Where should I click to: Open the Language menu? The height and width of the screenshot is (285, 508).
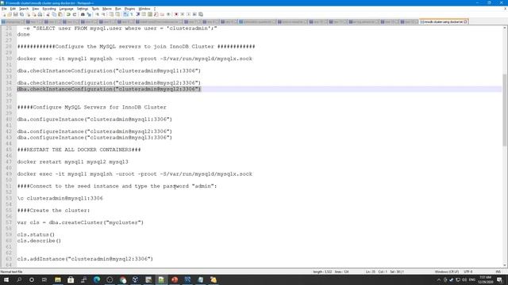pos(67,9)
